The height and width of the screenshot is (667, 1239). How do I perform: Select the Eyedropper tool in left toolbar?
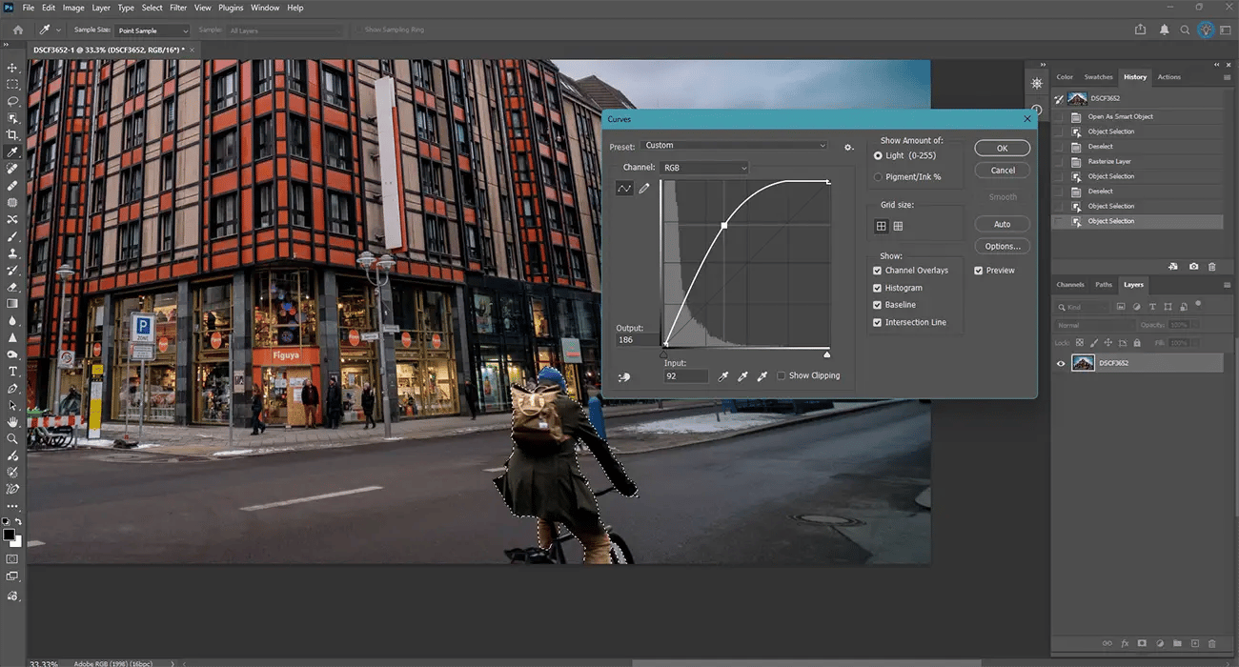pyautogui.click(x=12, y=152)
